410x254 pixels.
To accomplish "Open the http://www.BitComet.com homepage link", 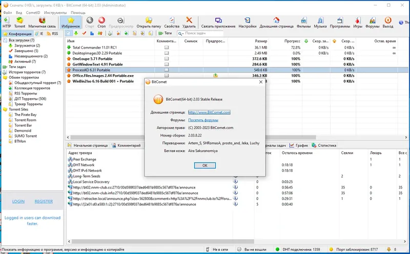I will 209,112.
